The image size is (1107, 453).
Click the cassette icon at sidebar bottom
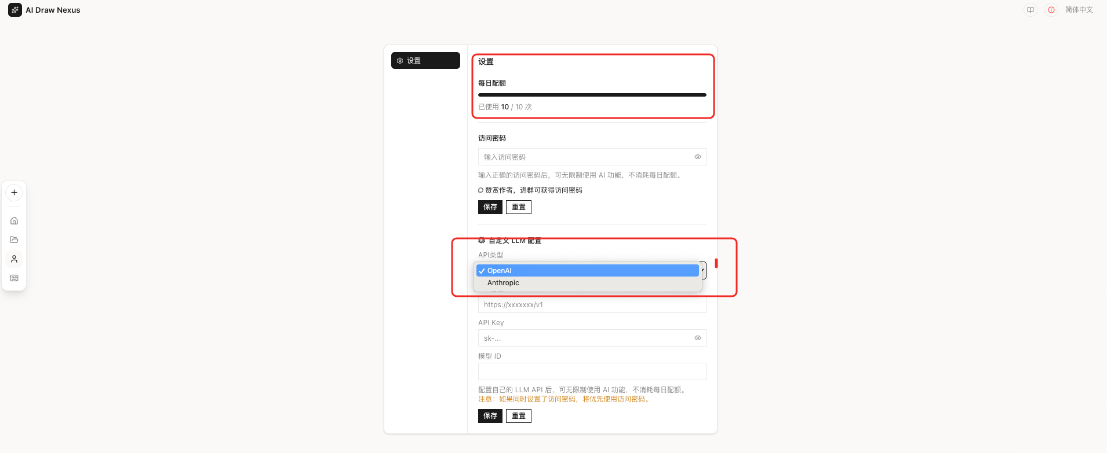(x=14, y=278)
